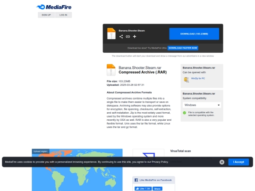Click the SIGN UP button
Image resolution: width=255 pixels, height=191 pixels.
[x=46, y=15]
